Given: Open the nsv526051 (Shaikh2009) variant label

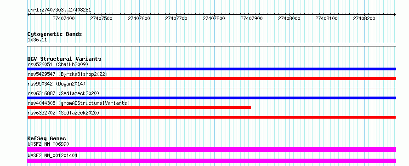Looking at the screenshot, I should coord(58,64).
